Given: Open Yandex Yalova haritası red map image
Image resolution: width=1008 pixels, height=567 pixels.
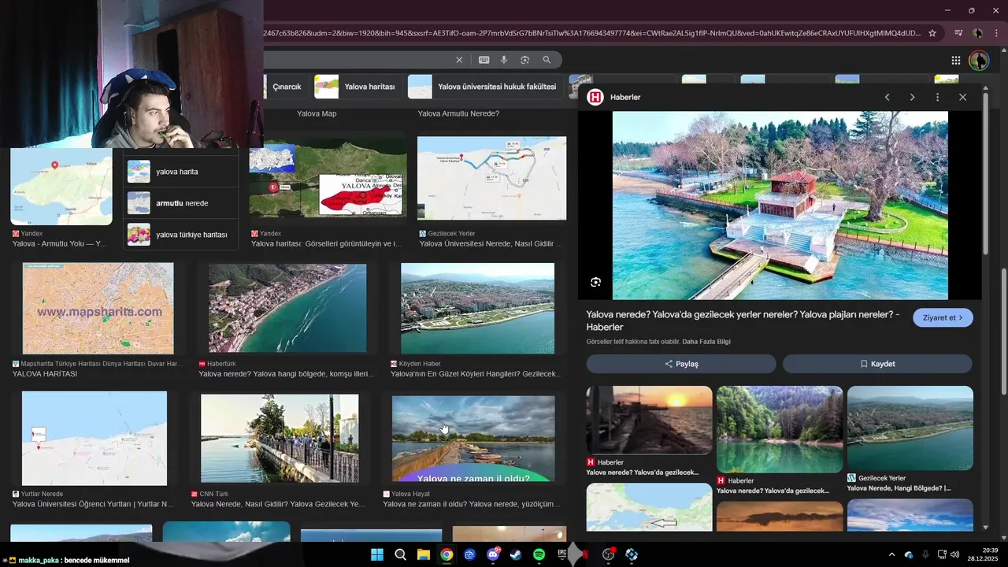Looking at the screenshot, I should [328, 177].
